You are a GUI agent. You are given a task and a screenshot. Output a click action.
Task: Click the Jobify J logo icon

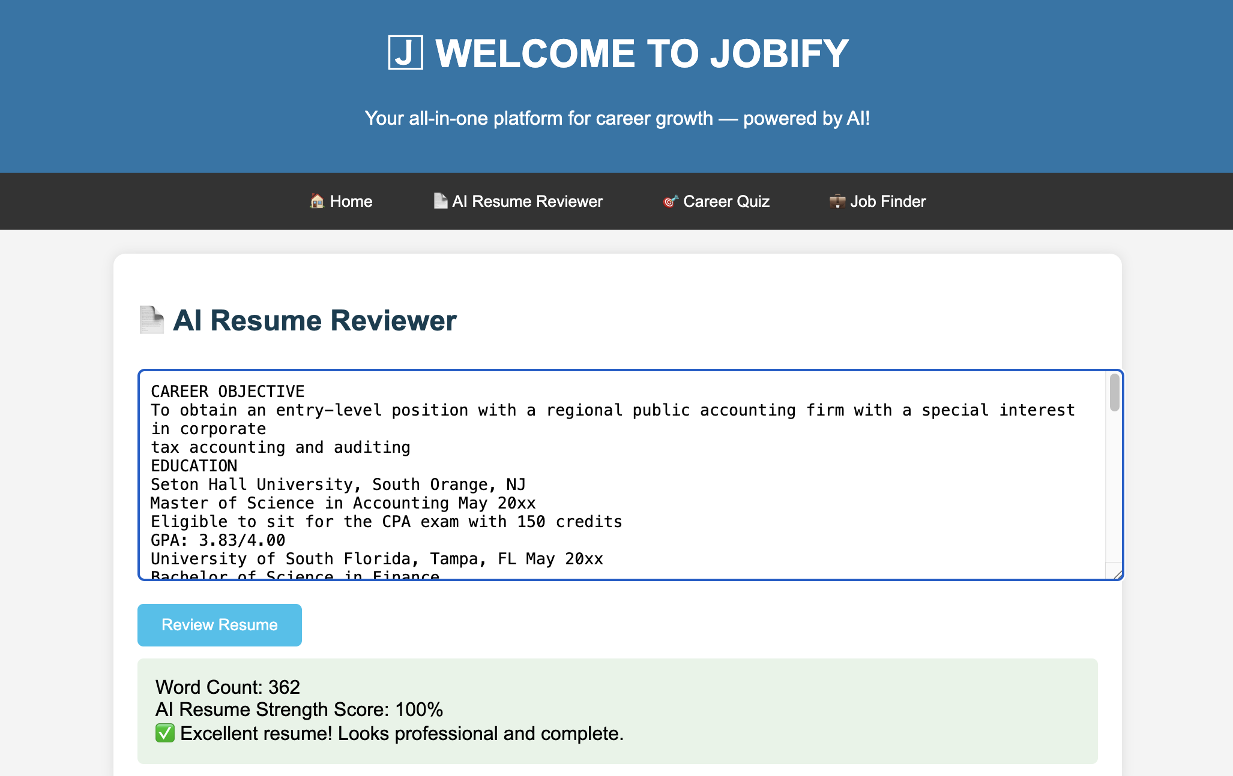(405, 53)
